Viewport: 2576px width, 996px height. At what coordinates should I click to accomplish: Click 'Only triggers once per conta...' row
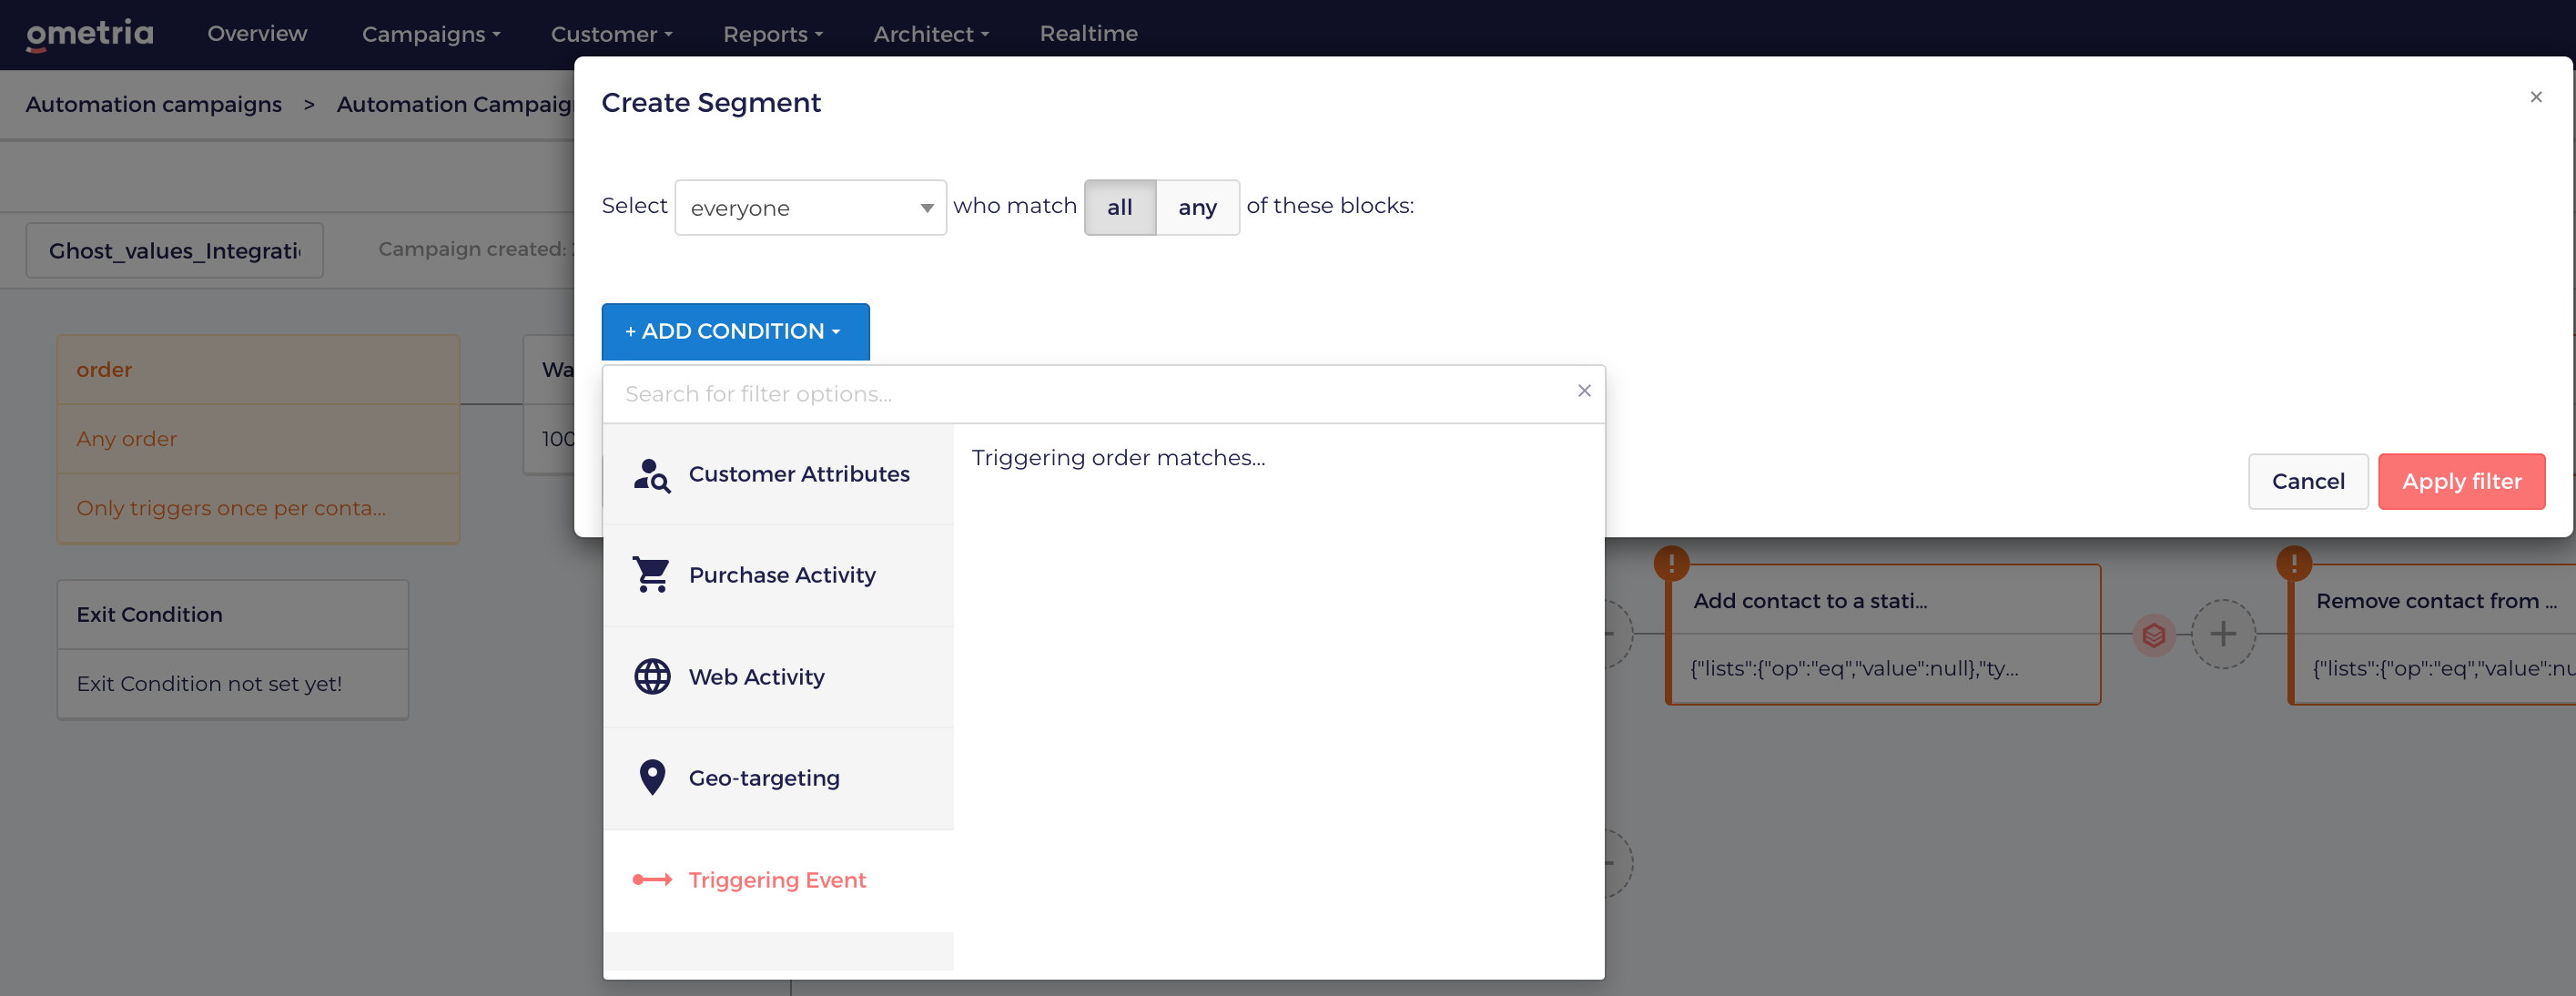point(258,508)
